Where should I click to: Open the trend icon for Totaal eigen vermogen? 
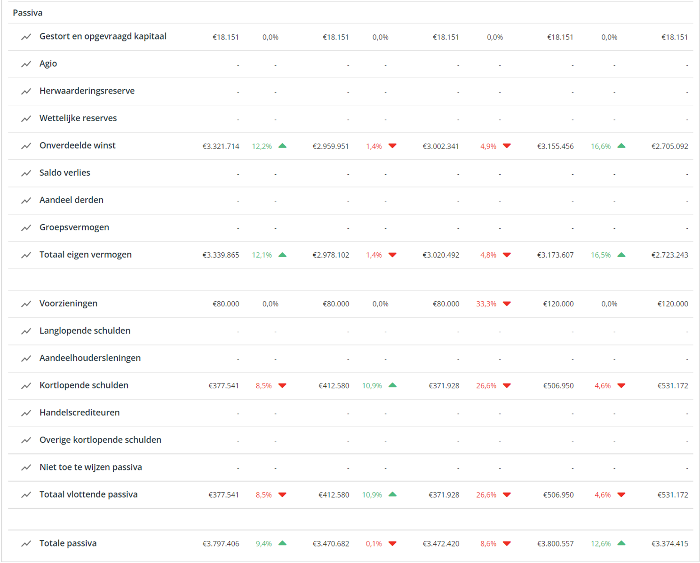(x=26, y=255)
